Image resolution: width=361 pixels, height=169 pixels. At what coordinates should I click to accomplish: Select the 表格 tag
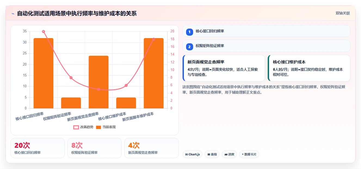pos(212,154)
